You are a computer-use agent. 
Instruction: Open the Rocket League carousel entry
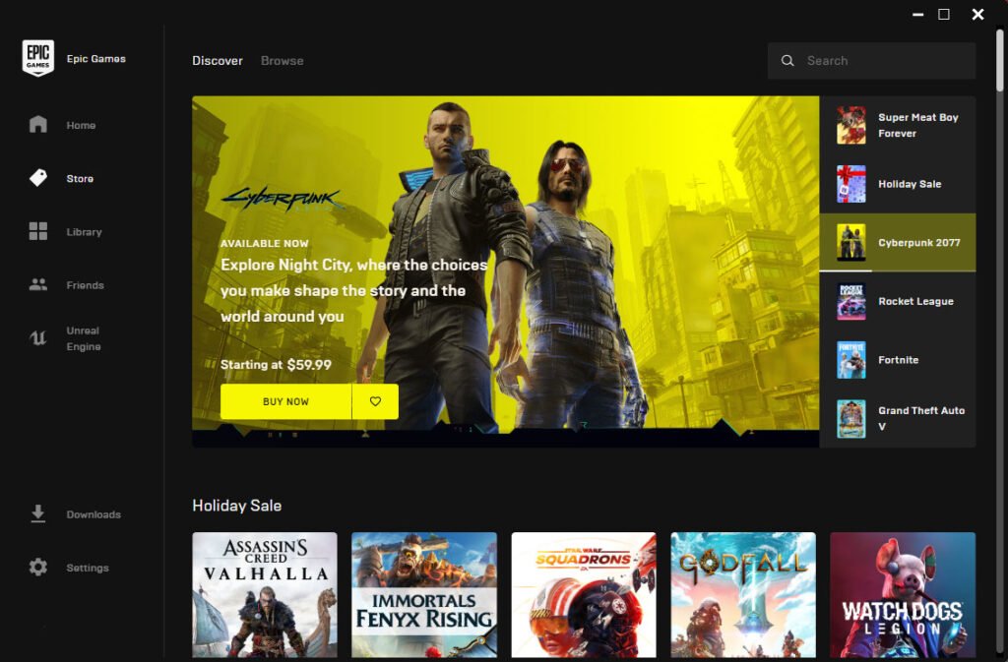(x=898, y=301)
